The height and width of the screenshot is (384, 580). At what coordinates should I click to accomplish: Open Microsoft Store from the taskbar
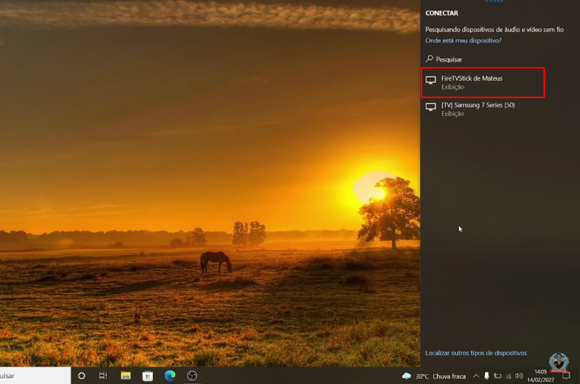pyautogui.click(x=148, y=376)
